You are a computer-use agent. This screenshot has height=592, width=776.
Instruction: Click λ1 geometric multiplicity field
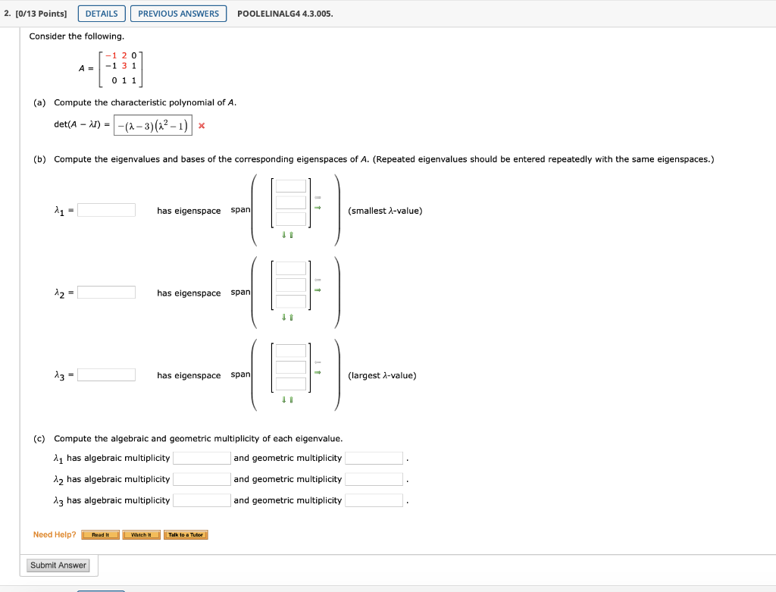(374, 458)
